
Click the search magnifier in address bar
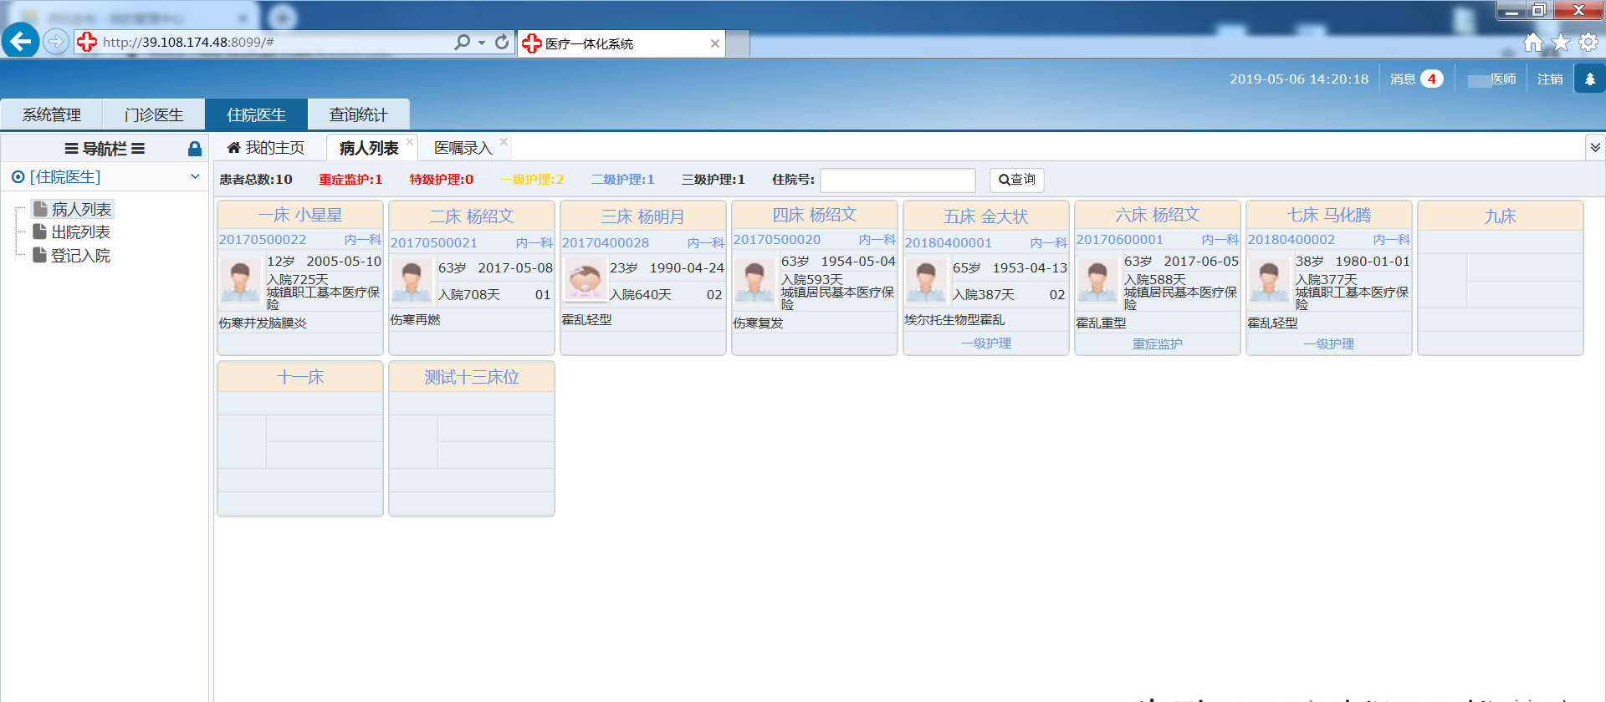coord(462,42)
